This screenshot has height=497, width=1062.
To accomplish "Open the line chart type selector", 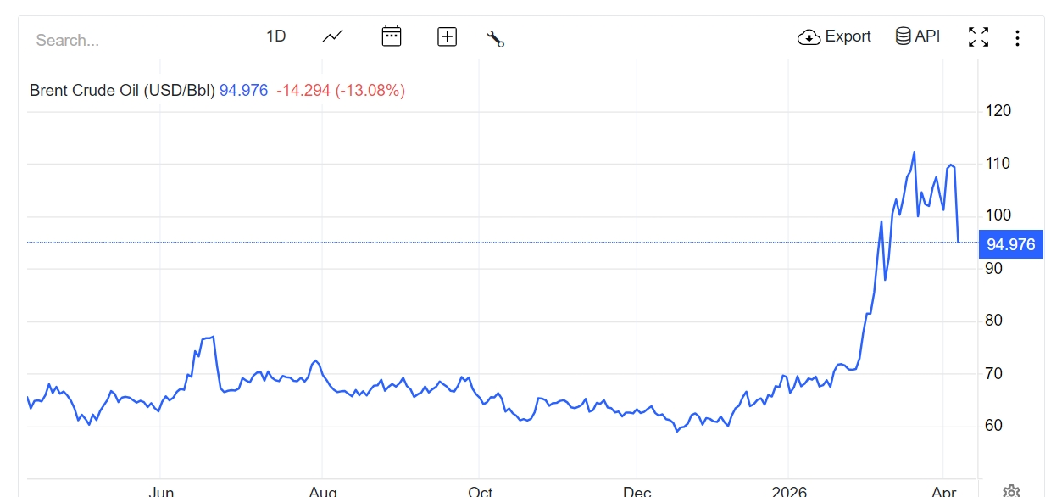I will point(333,36).
